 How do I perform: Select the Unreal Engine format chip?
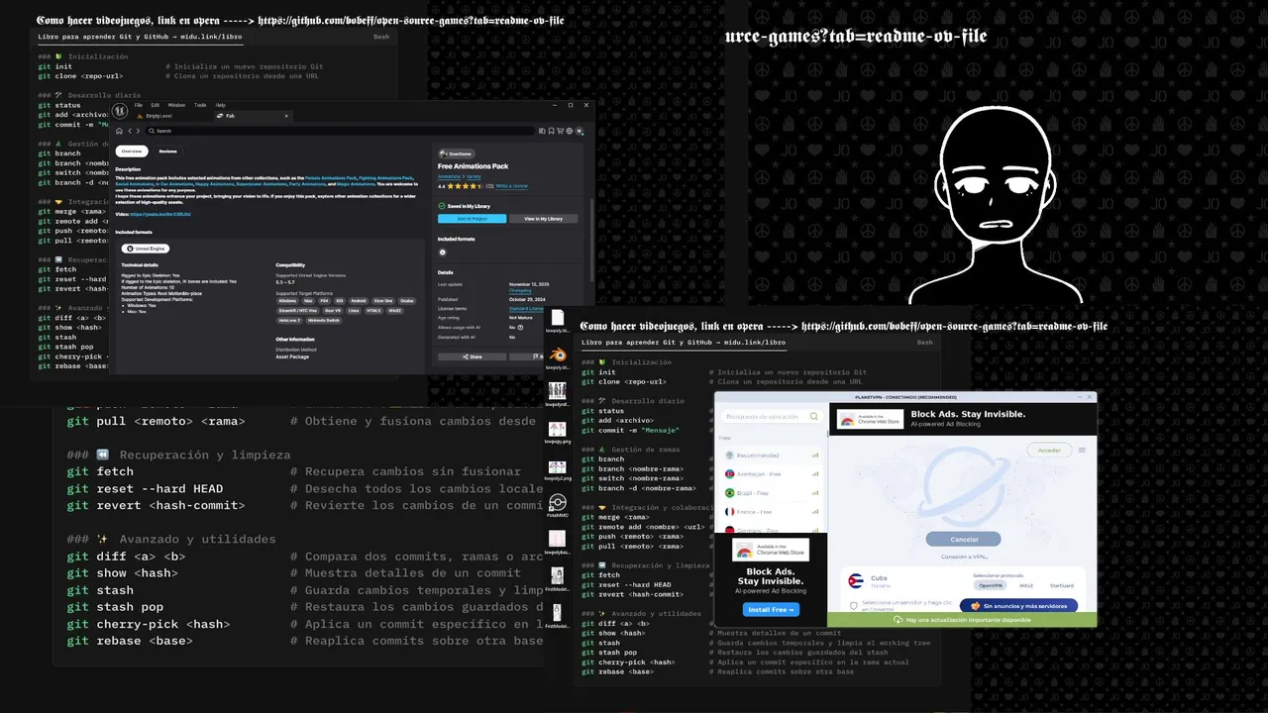coord(146,249)
